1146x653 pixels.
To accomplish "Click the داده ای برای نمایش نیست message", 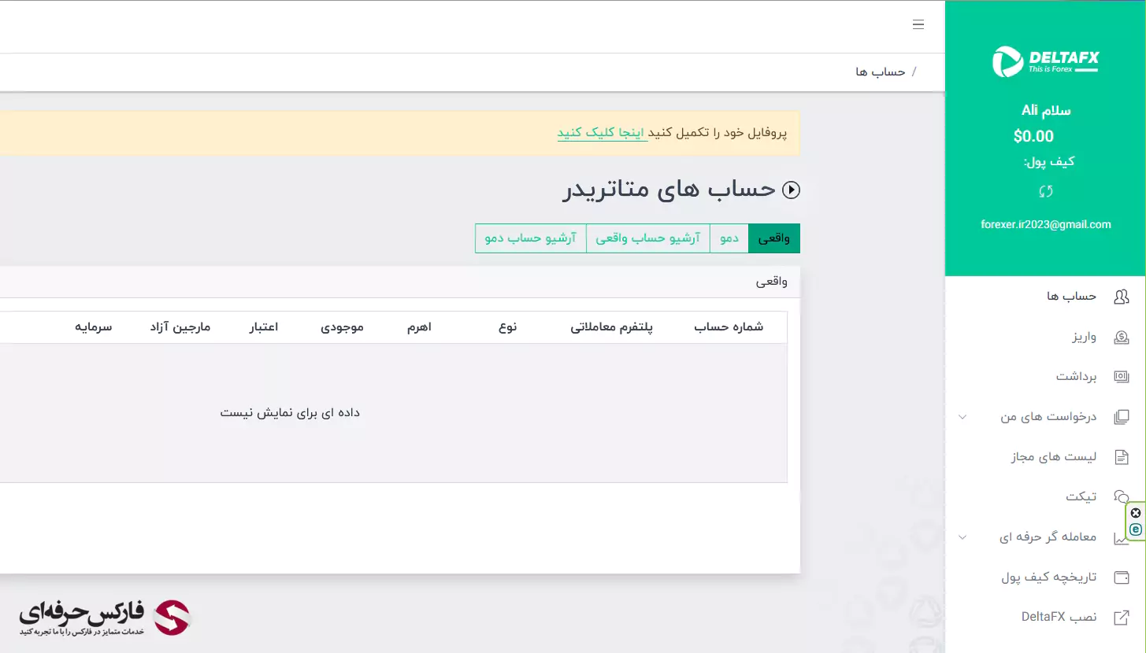I will tap(290, 413).
